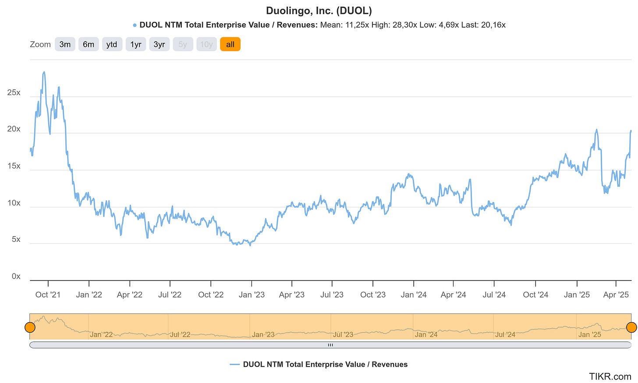638x383 pixels.
Task: Click the Jan '25 x-axis label
Action: pyautogui.click(x=577, y=294)
